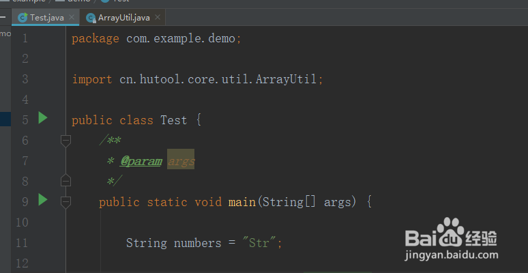Close the Test.java editor tab
The height and width of the screenshot is (273, 528).
71,18
